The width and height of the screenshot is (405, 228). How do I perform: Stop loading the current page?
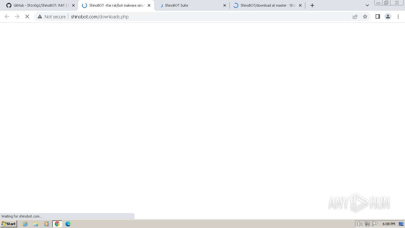pos(27,16)
